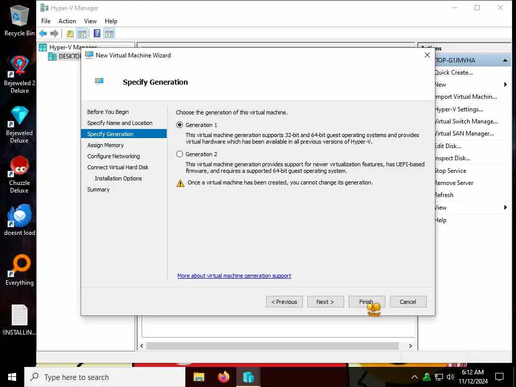Select the Bejeweled Deluxe desktop shortcut
This screenshot has height=387, width=516.
20,125
